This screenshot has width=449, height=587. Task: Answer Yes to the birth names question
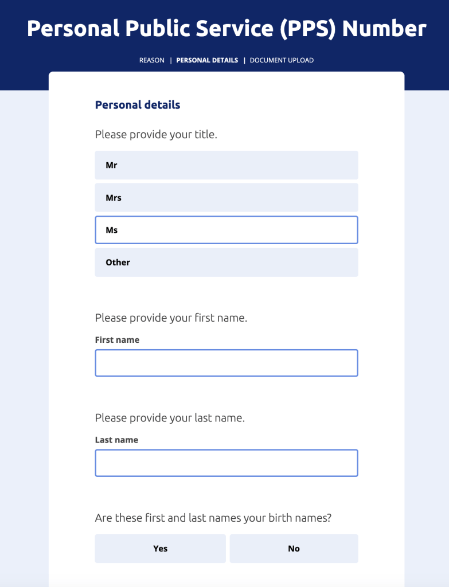(x=160, y=548)
